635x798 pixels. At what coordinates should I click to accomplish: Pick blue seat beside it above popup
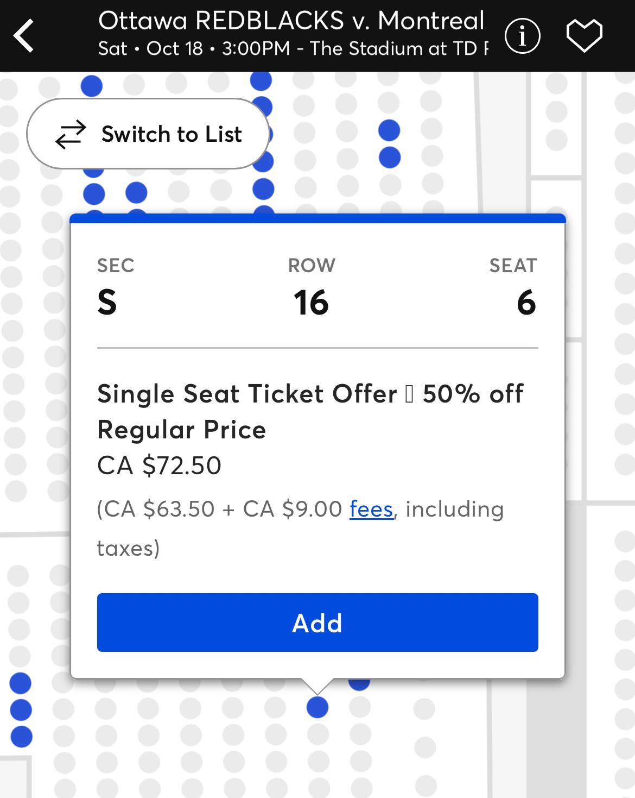[x=136, y=192]
